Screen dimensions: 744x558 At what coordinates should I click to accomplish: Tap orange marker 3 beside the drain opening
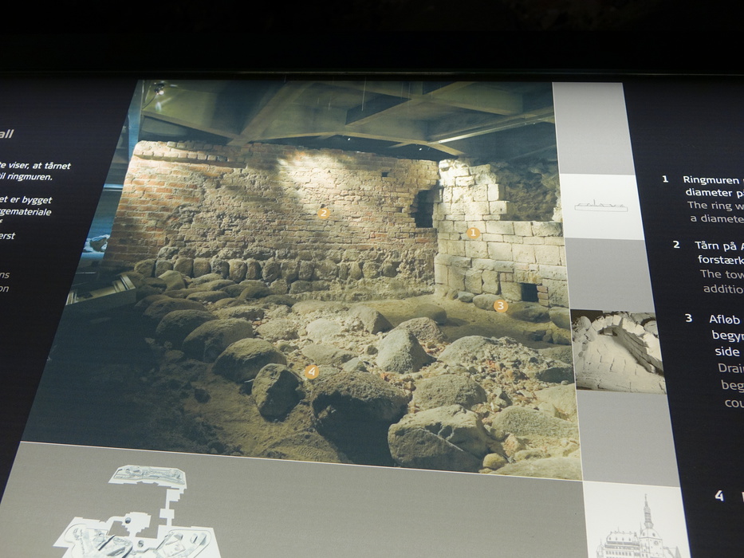coord(500,305)
